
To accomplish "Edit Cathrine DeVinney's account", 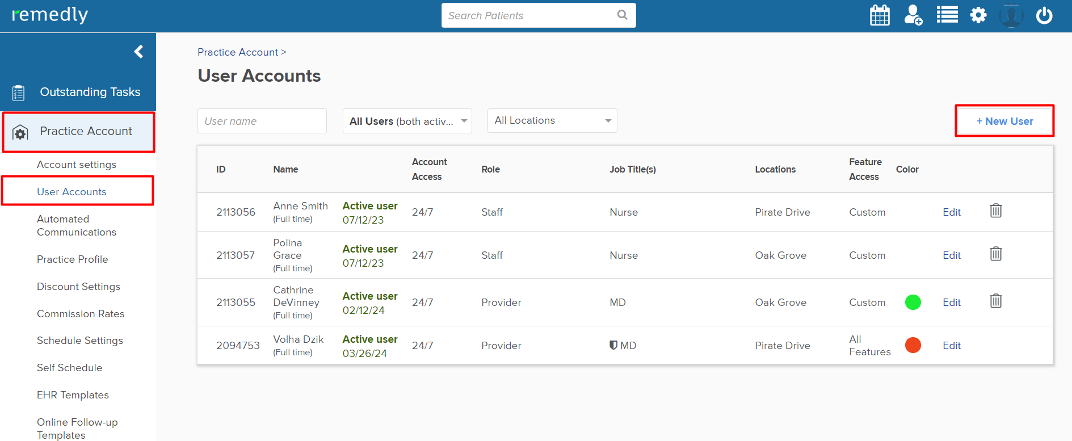I will (x=952, y=303).
